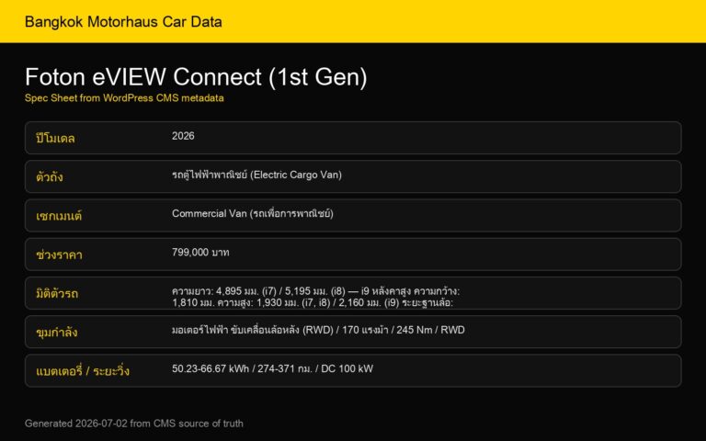The height and width of the screenshot is (441, 706).
Task: Select the dimensions text starting with ความยาว: 4,895
Action: 315,297
